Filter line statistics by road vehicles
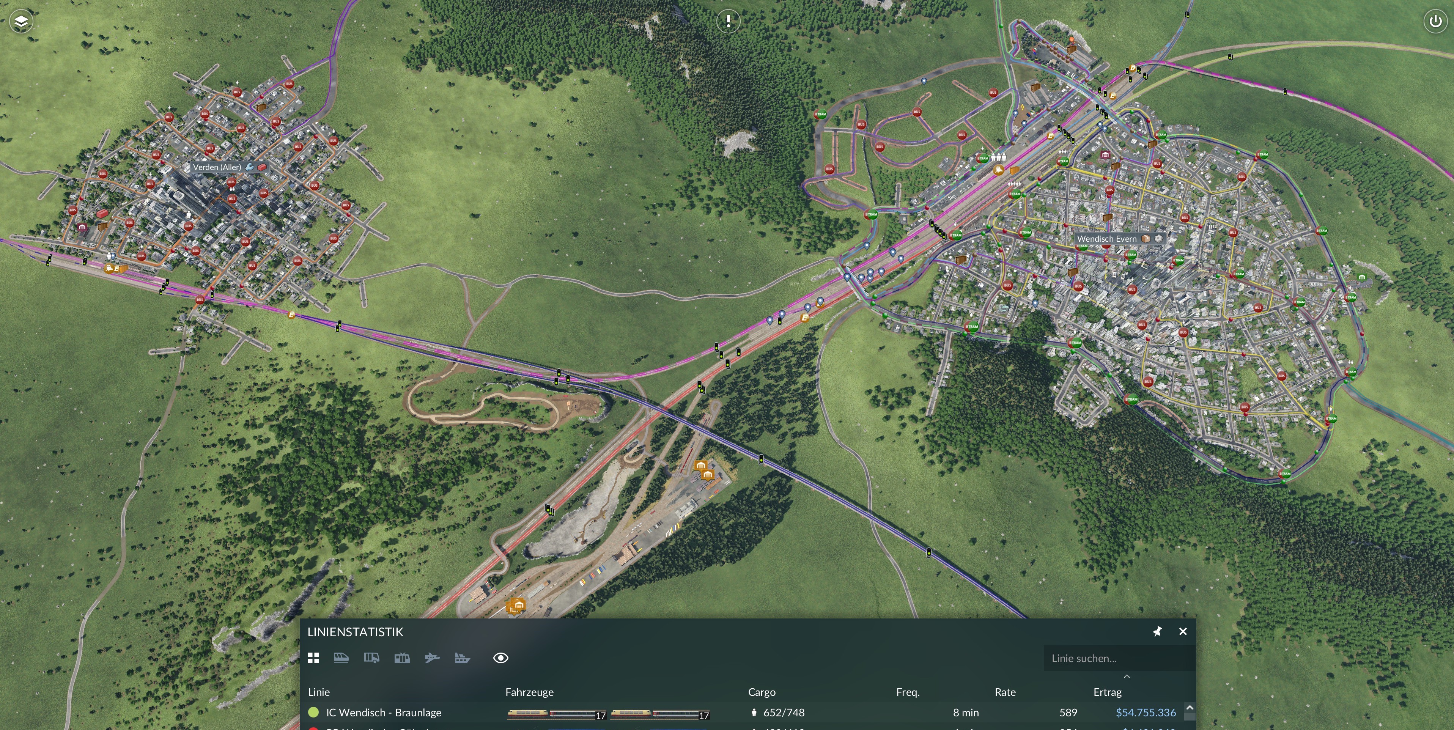 pyautogui.click(x=371, y=658)
